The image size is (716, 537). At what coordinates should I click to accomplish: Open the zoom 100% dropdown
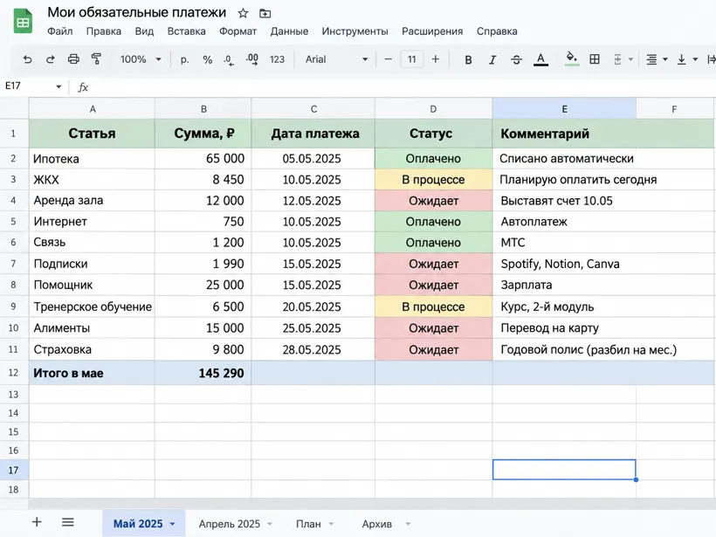click(x=141, y=59)
